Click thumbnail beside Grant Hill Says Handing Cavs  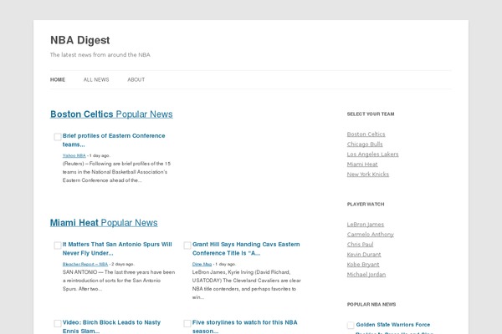tap(187, 245)
